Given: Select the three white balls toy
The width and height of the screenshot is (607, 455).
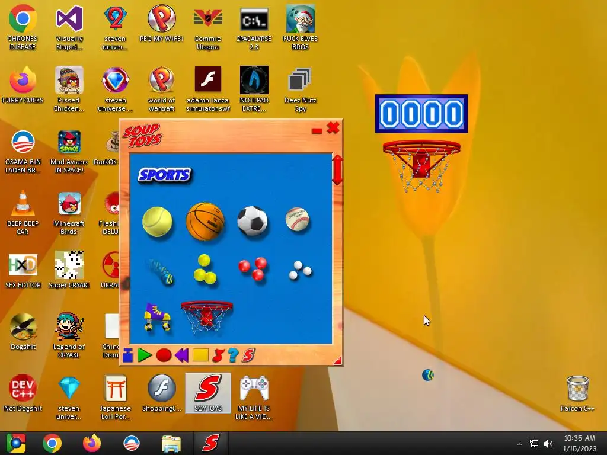Looking at the screenshot, I should point(301,270).
